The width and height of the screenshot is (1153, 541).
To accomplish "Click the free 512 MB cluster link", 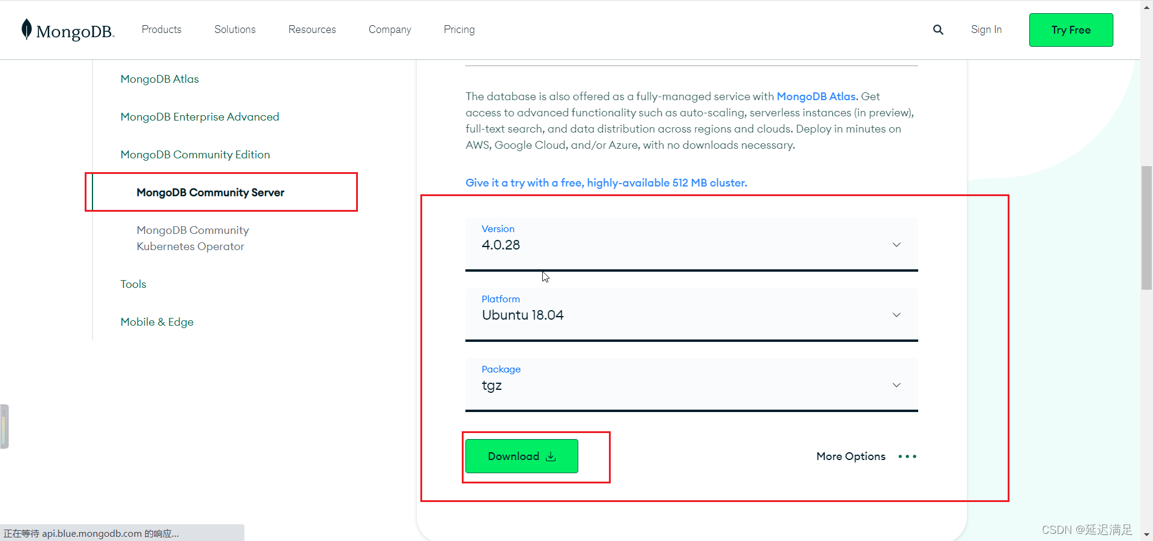I will [x=607, y=183].
